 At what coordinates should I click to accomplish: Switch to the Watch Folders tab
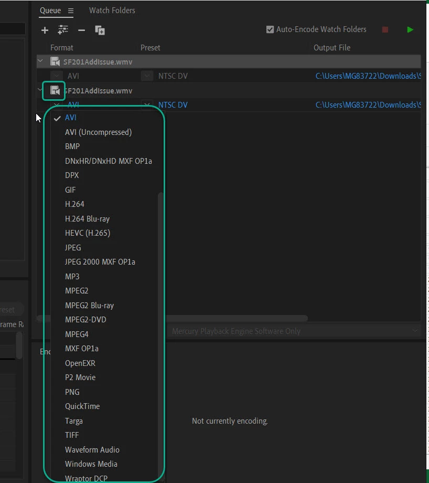pyautogui.click(x=112, y=10)
